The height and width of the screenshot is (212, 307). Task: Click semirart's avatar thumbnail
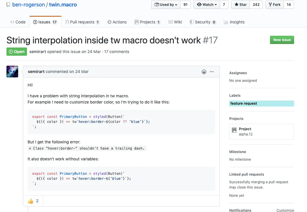point(12,72)
